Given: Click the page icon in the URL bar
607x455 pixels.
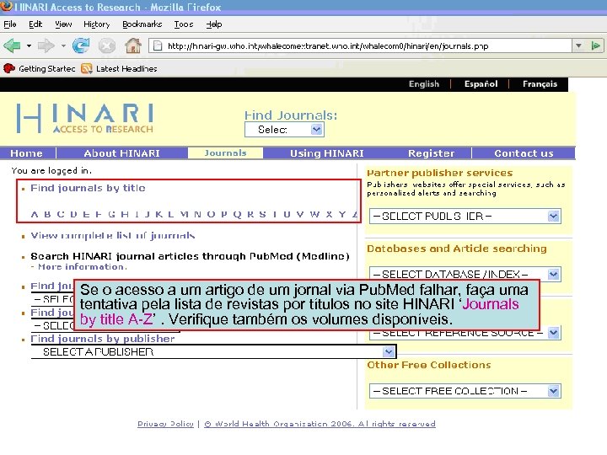Looking at the screenshot, I should click(x=158, y=46).
